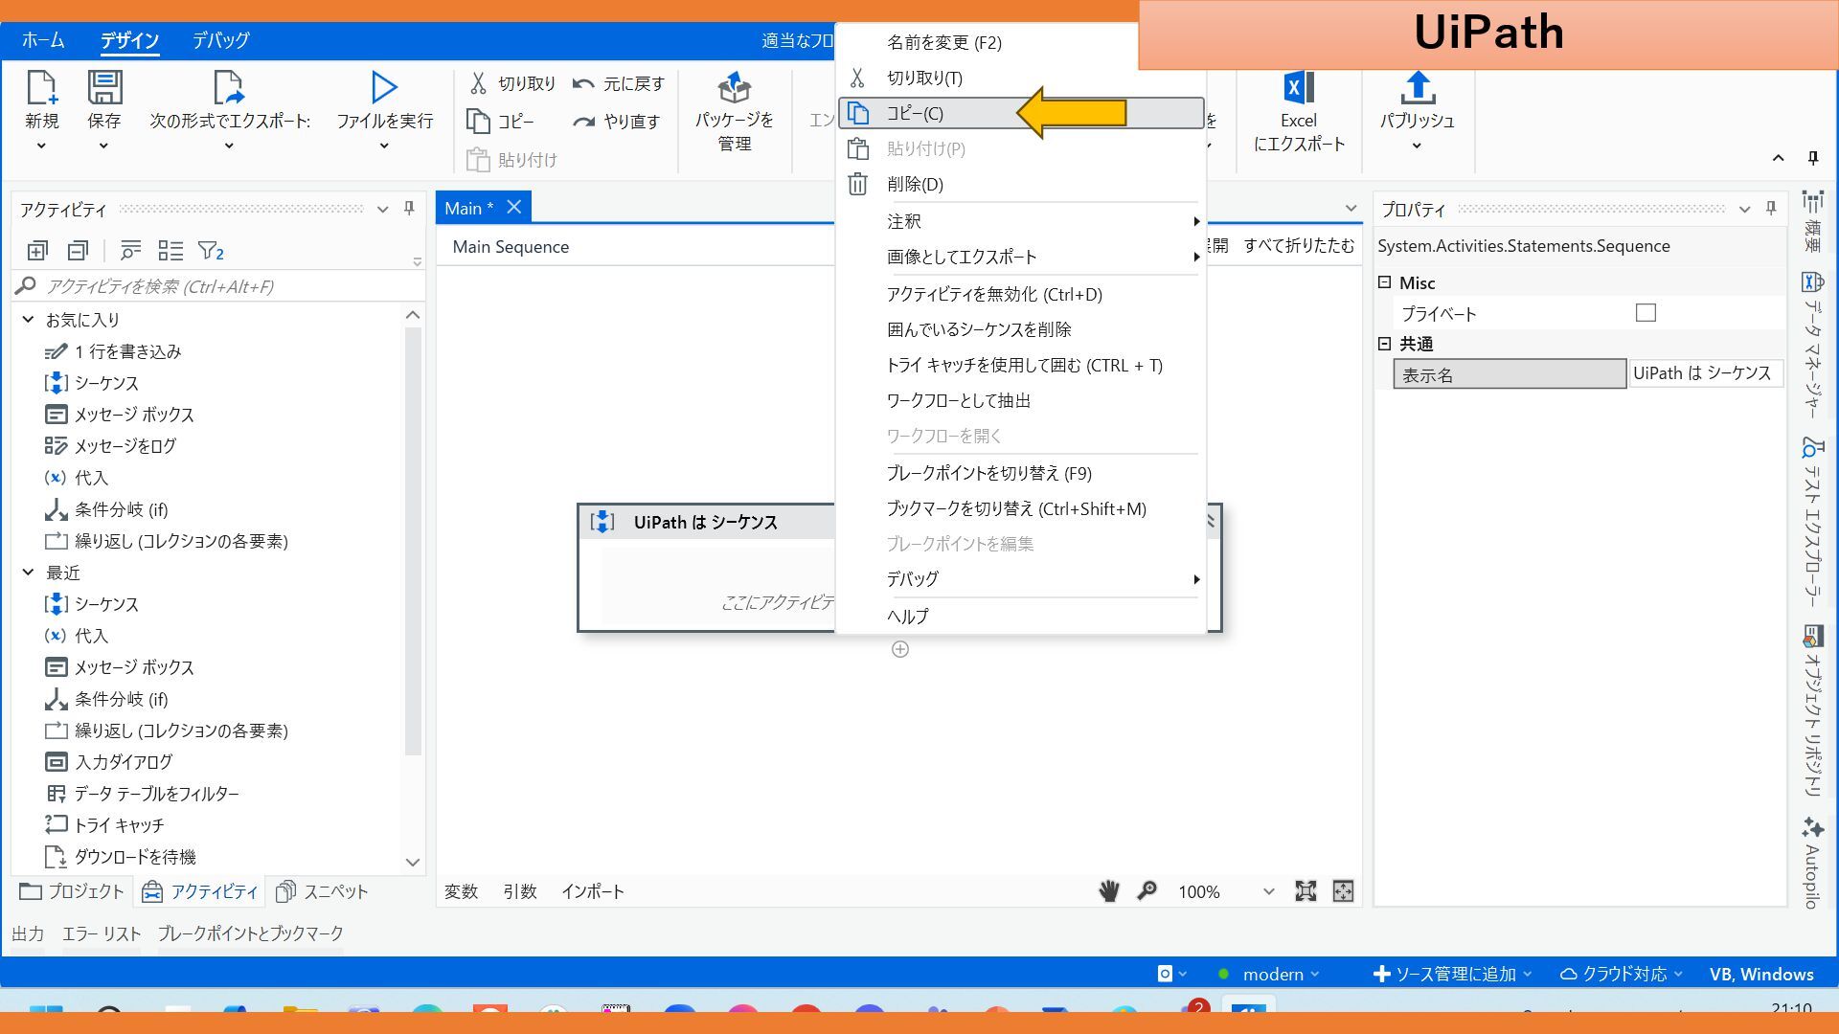Screen dimensions: 1839x1034
Task: Collapse the Misc property section
Action: (1384, 282)
